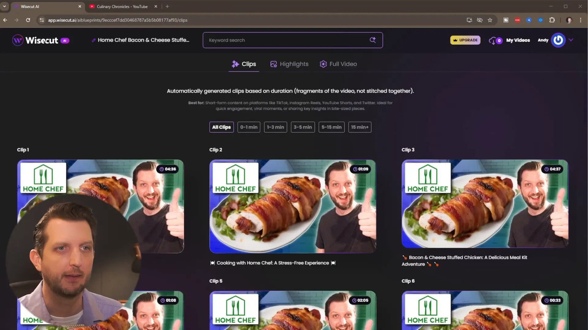Image resolution: width=588 pixels, height=330 pixels.
Task: Switch to the Clips tab
Action: tap(244, 64)
